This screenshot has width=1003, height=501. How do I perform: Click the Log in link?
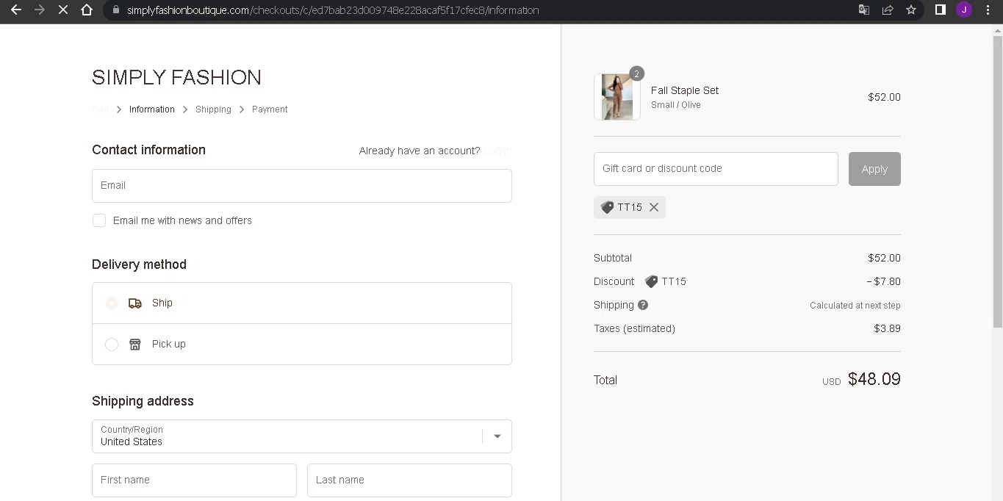[x=497, y=151]
